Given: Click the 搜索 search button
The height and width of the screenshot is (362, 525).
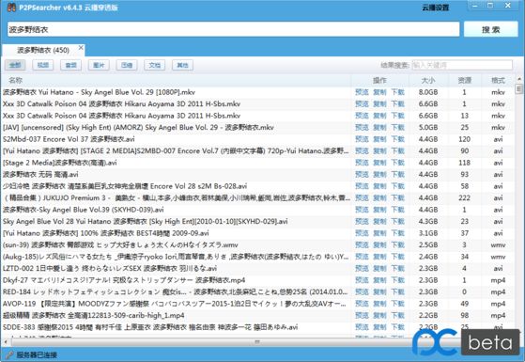Looking at the screenshot, I should pyautogui.click(x=491, y=29).
